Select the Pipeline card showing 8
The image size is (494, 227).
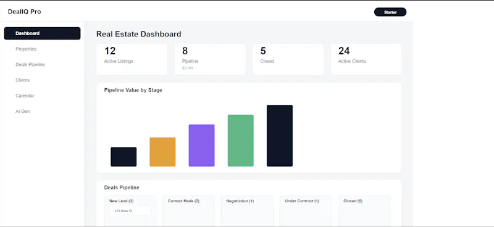(210, 59)
